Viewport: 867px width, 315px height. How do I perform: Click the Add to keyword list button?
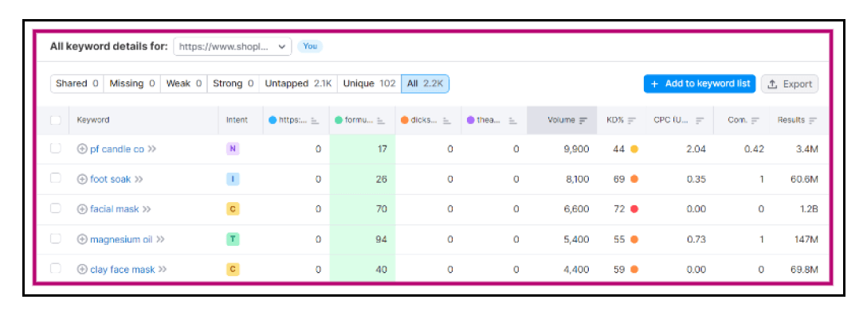tap(700, 84)
